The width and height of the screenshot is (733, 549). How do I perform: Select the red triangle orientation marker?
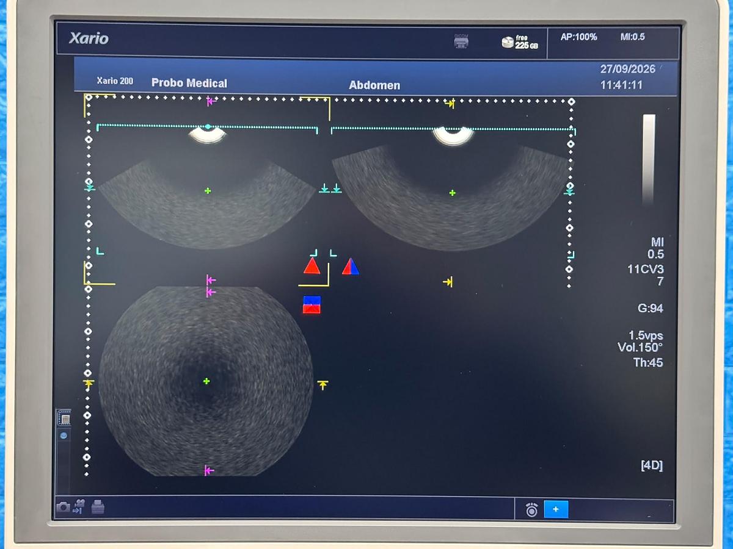pos(312,265)
